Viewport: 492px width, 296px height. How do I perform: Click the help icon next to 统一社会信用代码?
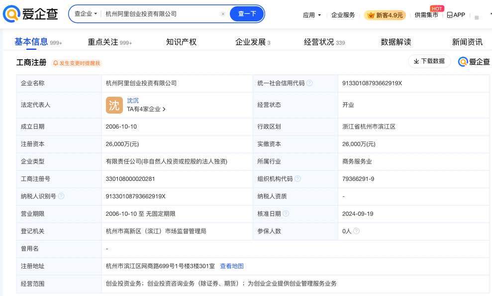[309, 83]
